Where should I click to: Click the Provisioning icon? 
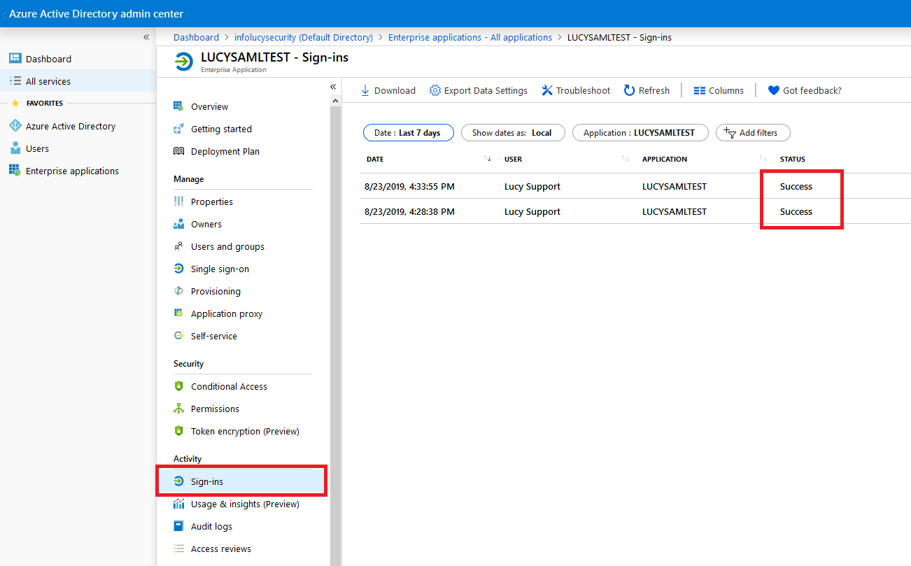(x=178, y=291)
